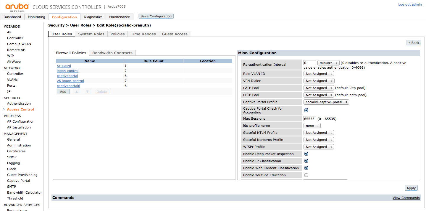Open Ports under Network
The height and width of the screenshot is (211, 426).
11,85
